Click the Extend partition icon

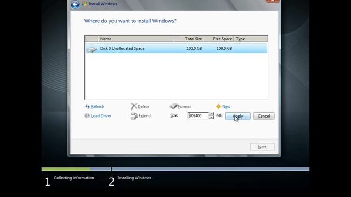coord(134,116)
